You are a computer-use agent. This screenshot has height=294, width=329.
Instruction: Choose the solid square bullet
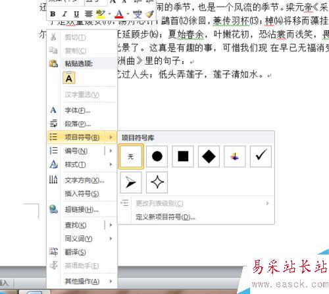click(183, 157)
